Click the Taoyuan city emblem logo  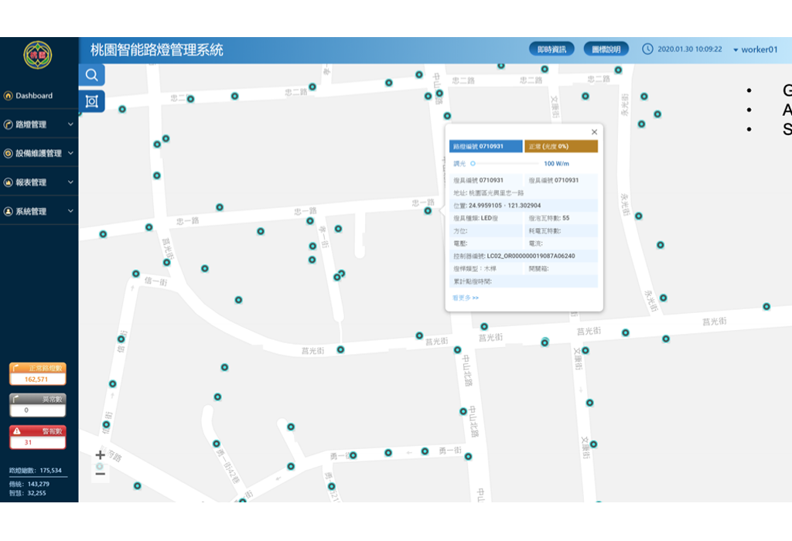point(38,55)
